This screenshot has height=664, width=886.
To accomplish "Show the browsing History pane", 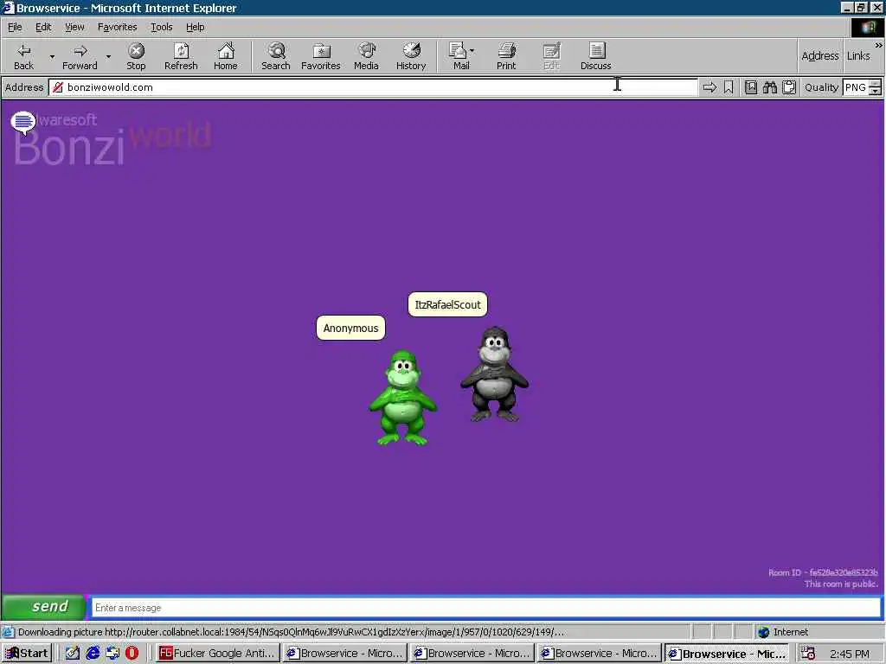I will click(x=411, y=56).
